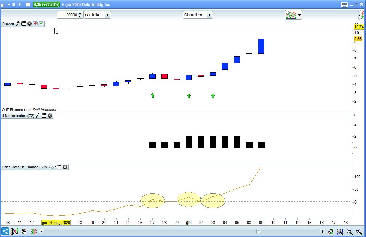The width and height of the screenshot is (366, 237).
Task: Click the green arrow signal under 03 candle
Action: 213,96
